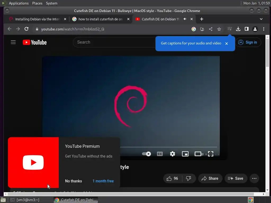The image size is (271, 203).
Task: Close the Cutefish DE YouTube tab
Action: 192,19
